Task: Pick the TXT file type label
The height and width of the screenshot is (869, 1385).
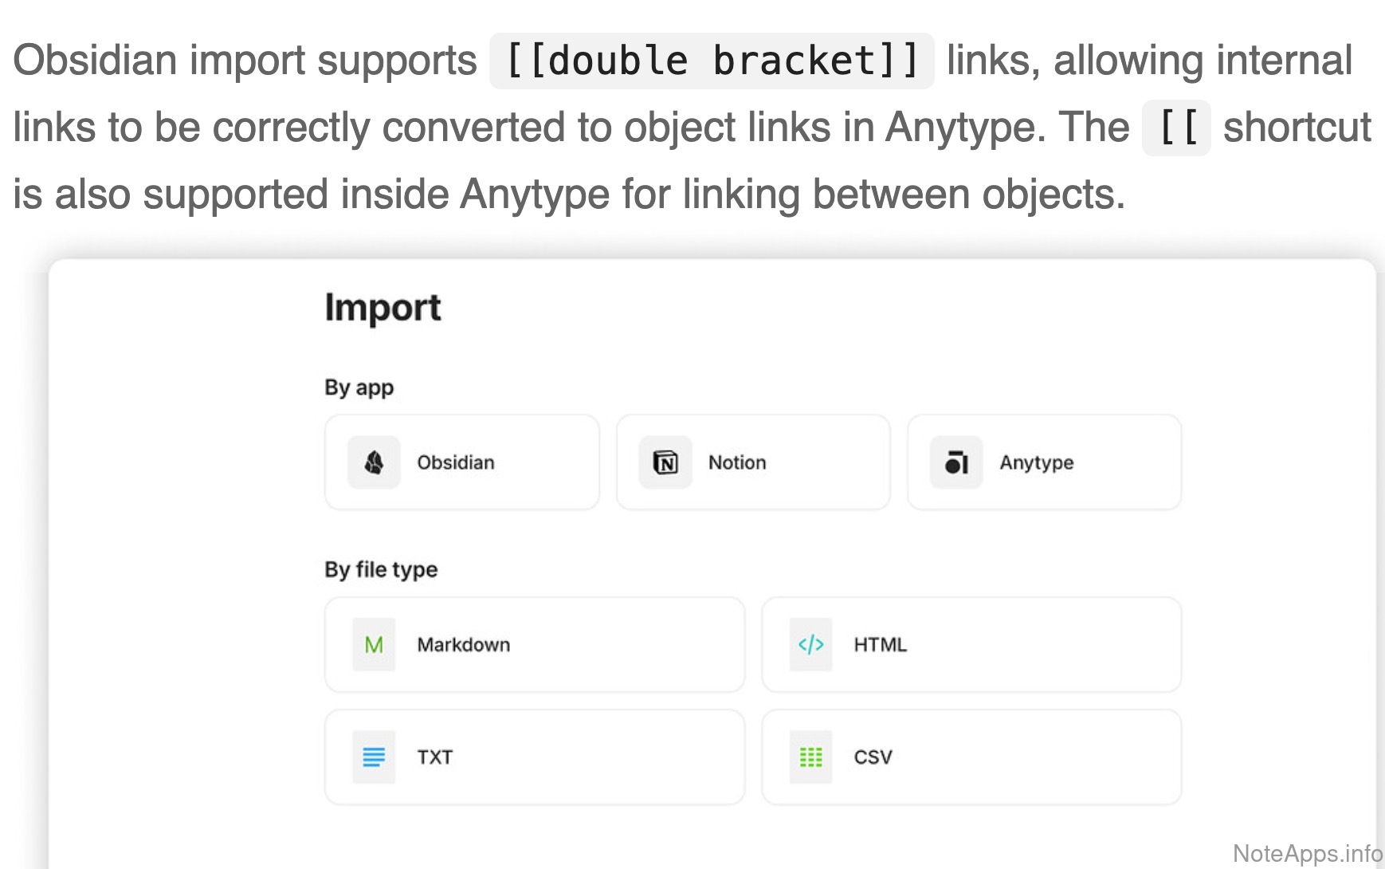Action: (x=435, y=757)
